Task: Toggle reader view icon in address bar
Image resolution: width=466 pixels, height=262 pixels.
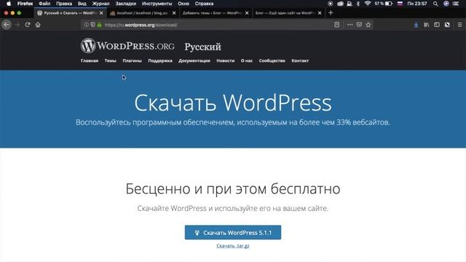Action: 336,25
